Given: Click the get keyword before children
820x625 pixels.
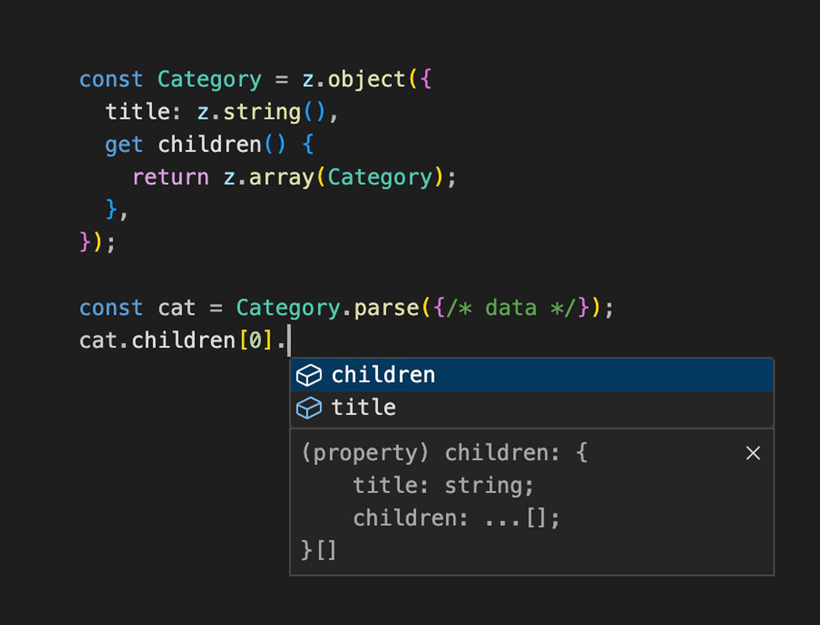Looking at the screenshot, I should click(x=124, y=145).
